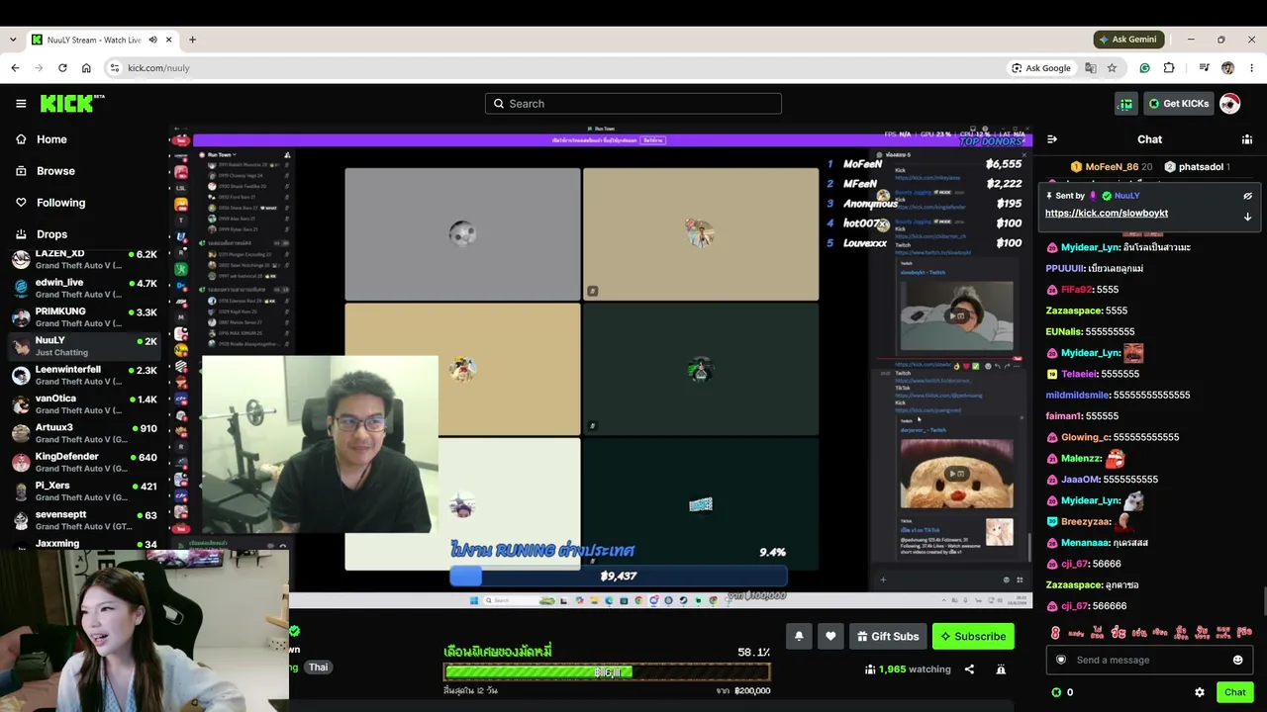The height and width of the screenshot is (712, 1267).
Task: Click Breezyzaa username in chat
Action: (1086, 521)
